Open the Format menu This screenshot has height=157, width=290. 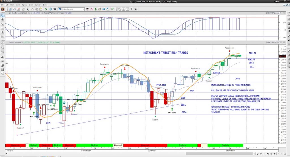point(25,5)
